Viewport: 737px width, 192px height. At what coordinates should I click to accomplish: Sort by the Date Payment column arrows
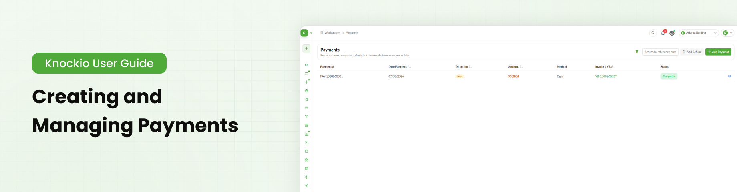[x=409, y=67]
